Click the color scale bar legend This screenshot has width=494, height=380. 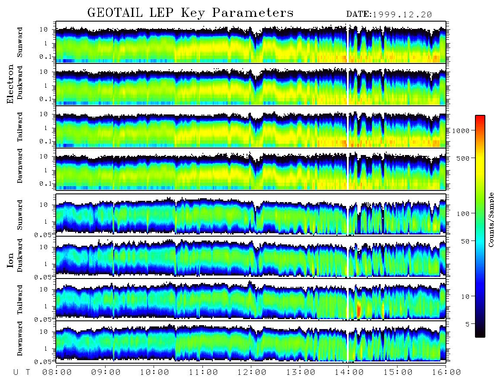480,226
